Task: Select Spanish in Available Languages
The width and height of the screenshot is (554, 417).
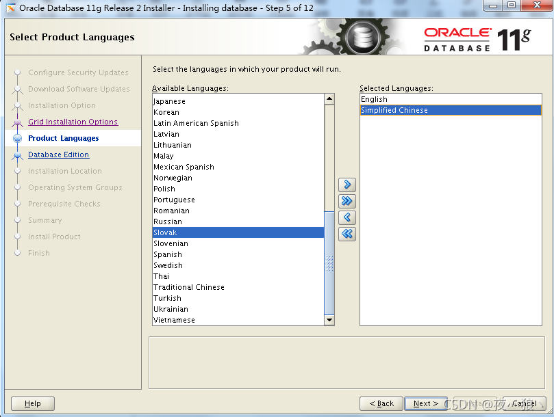Action: click(238, 254)
